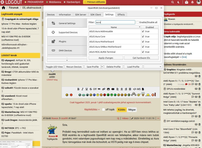Delete GPU-k mindörökké from favorites
The height and width of the screenshot is (148, 202).
tap(199, 89)
